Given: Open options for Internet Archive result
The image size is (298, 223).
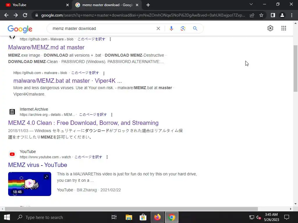Looking at the screenshot, I should pyautogui.click(x=112, y=115).
